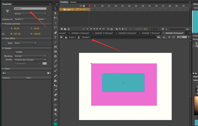Choose the Rectangle tool

(55, 47)
